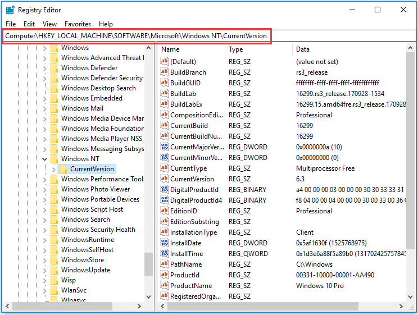Sort values by Data column header
The width and height of the screenshot is (418, 315).
point(349,49)
